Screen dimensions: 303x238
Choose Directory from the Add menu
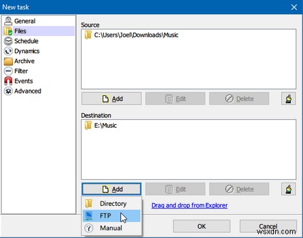[x=112, y=203]
